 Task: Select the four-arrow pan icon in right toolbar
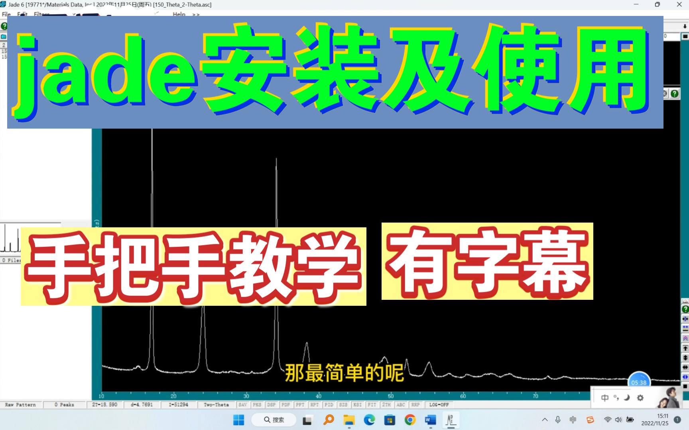point(685,319)
